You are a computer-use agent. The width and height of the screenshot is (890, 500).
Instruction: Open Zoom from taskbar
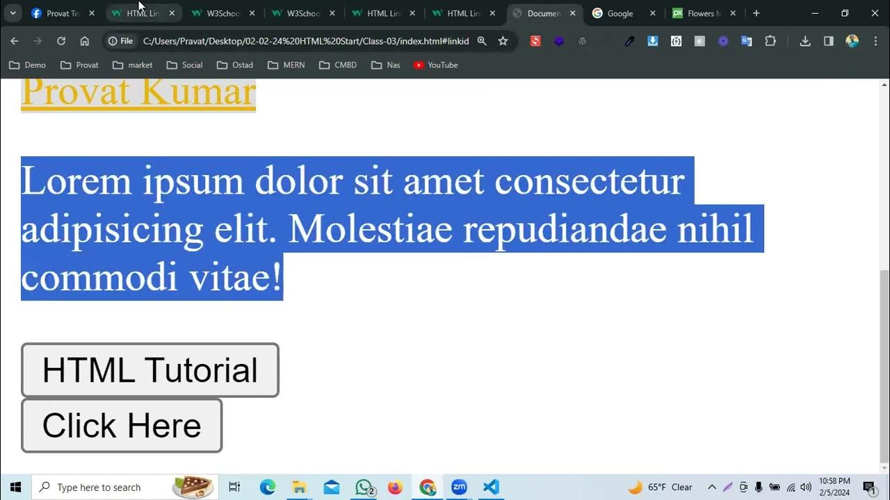[x=459, y=487]
